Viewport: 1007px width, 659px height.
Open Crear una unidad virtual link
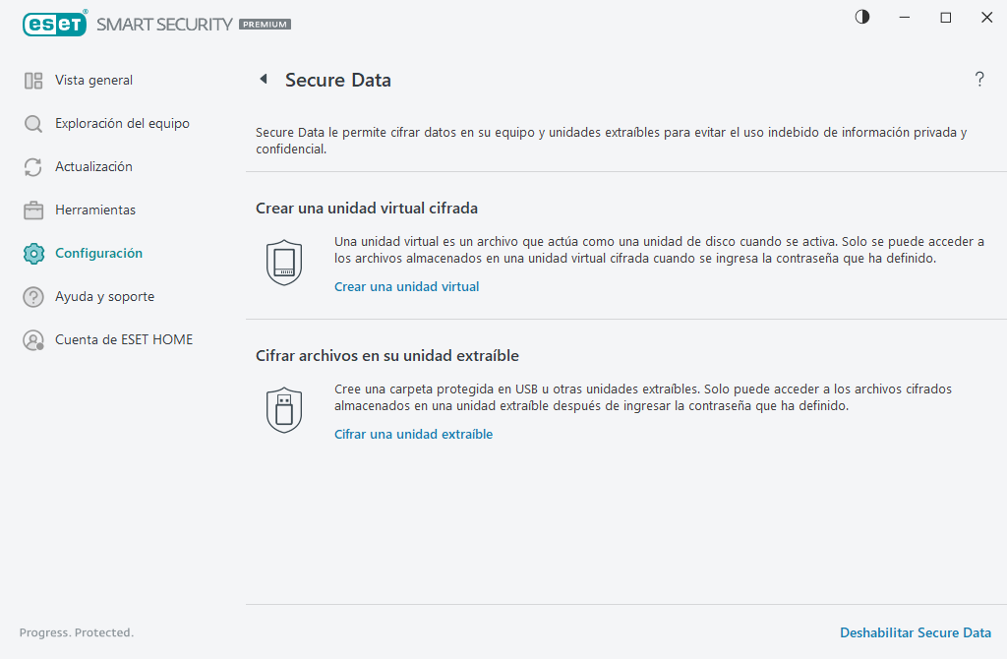406,286
